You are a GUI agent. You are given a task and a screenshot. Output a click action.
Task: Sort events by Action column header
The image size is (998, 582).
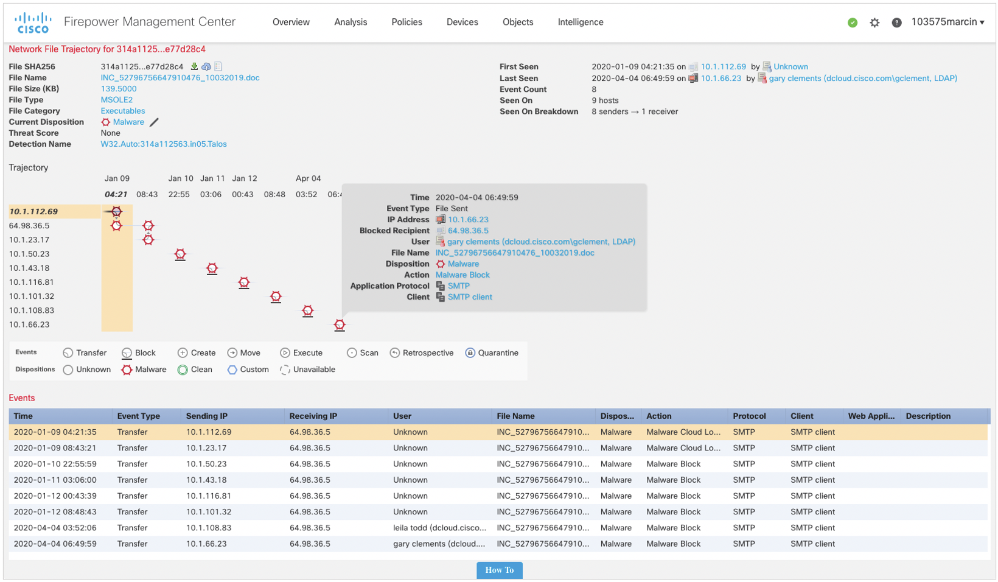point(685,416)
